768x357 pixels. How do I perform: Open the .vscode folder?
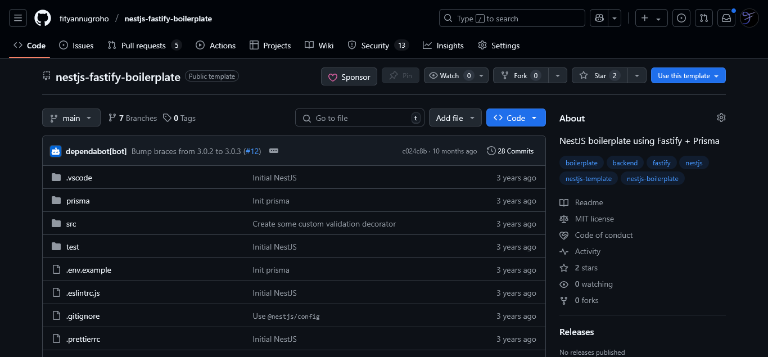(x=79, y=178)
